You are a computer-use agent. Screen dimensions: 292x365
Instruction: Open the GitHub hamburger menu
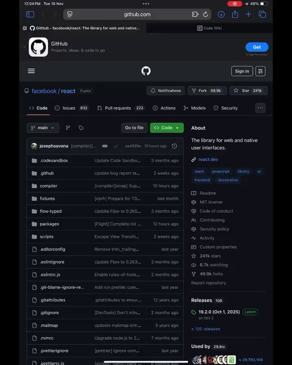coord(31,71)
